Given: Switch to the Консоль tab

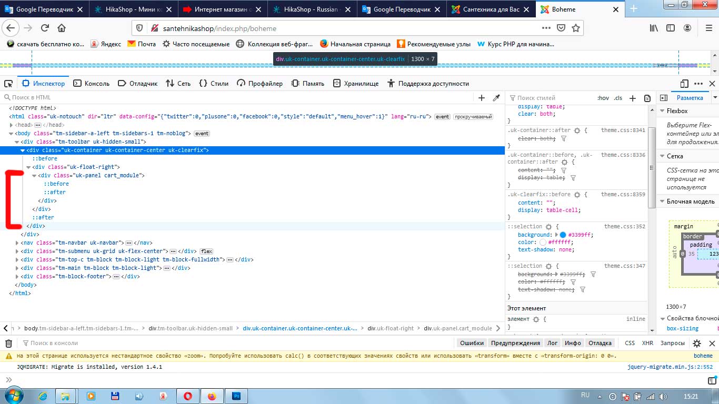Looking at the screenshot, I should click(x=91, y=84).
